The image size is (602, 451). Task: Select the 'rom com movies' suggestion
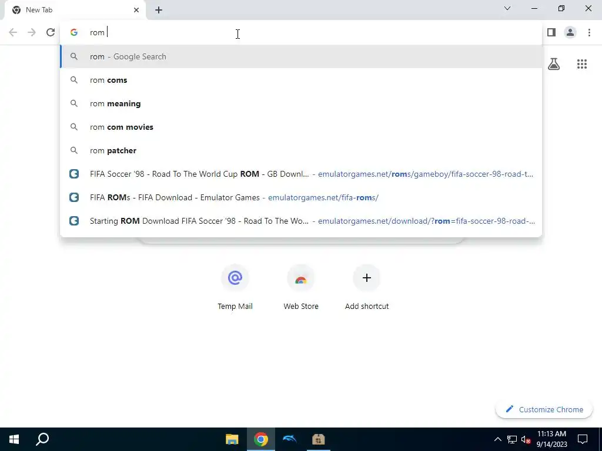[301, 127]
